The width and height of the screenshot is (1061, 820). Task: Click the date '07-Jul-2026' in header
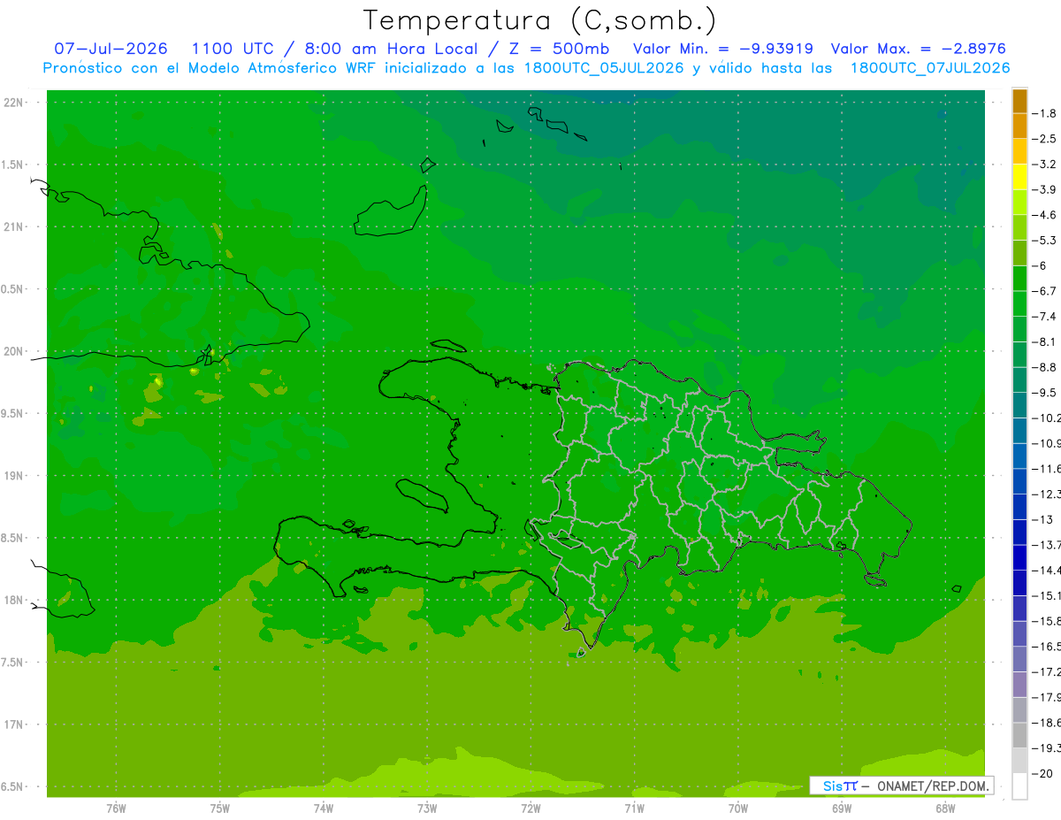pyautogui.click(x=111, y=49)
